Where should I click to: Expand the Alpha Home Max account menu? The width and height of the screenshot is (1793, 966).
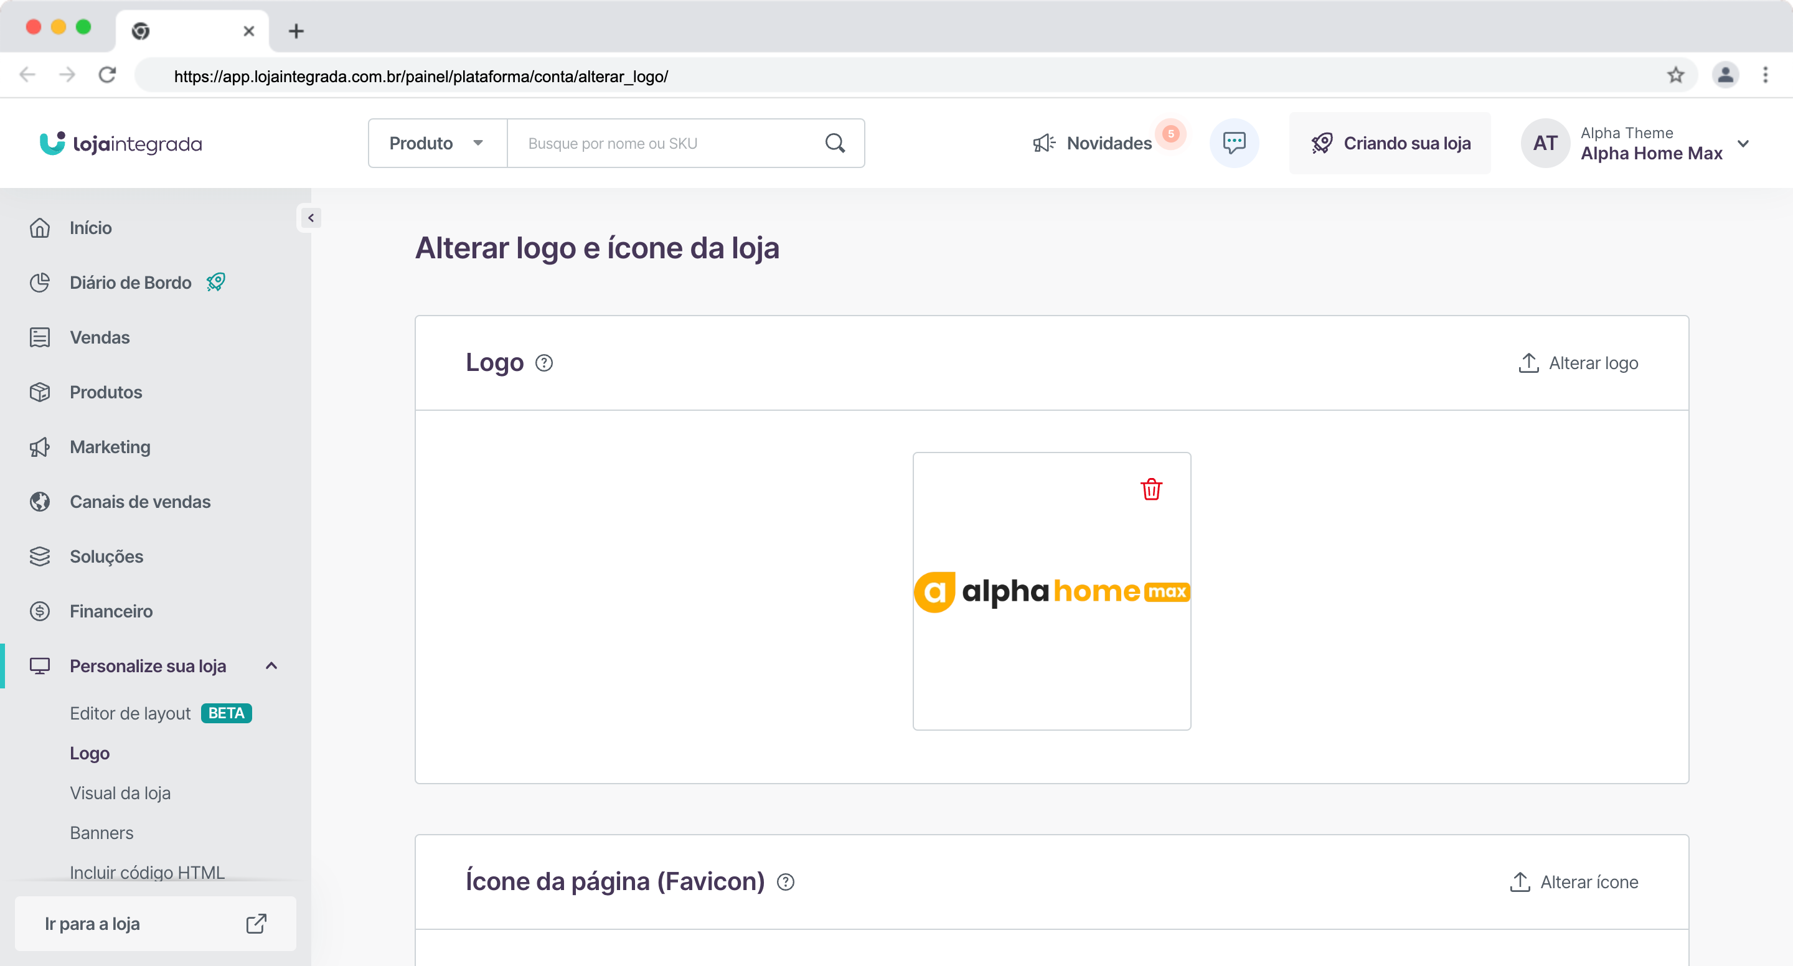pos(1742,143)
